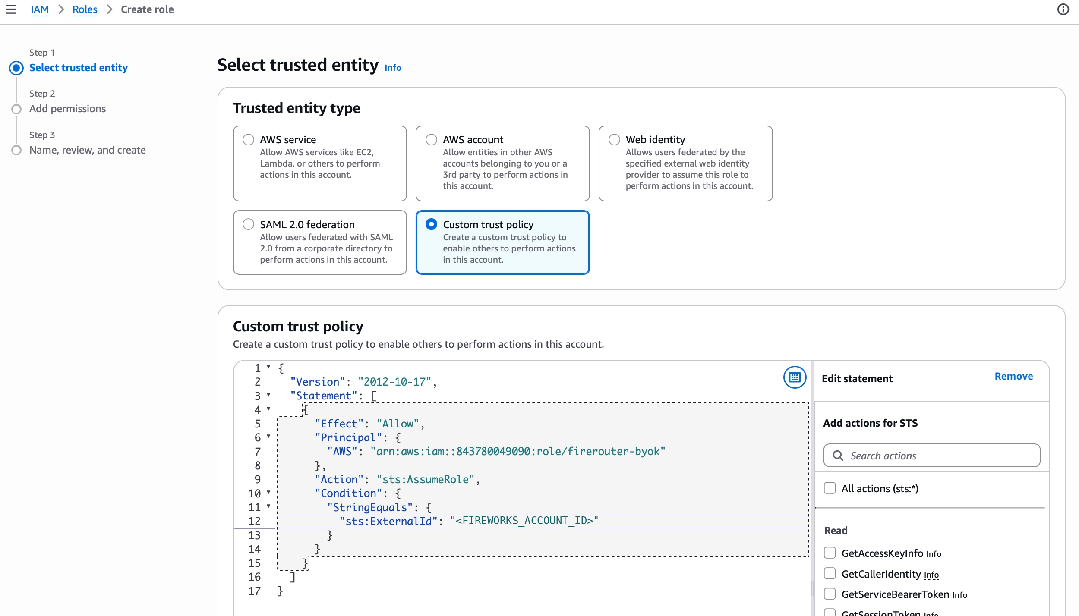
Task: Open the hamburger navigation menu
Action: tap(11, 9)
